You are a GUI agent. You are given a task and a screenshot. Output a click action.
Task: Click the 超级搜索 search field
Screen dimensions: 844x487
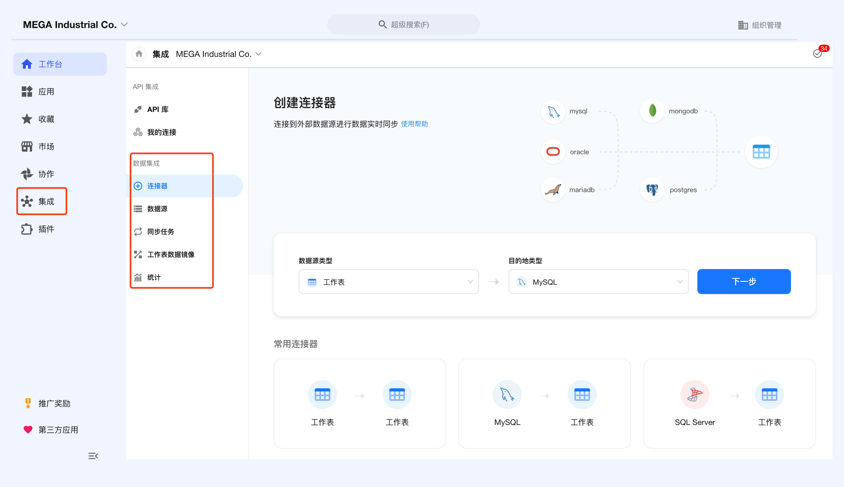tap(403, 25)
